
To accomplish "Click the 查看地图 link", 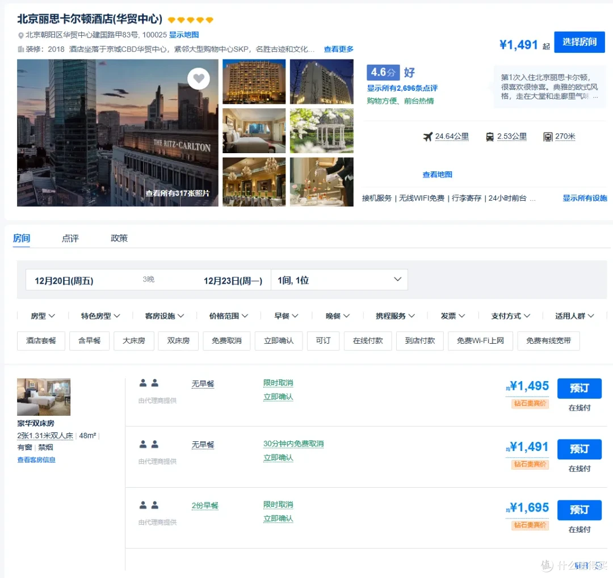I will (x=437, y=175).
